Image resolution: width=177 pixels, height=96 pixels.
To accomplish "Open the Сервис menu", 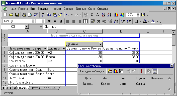I will [68, 9].
